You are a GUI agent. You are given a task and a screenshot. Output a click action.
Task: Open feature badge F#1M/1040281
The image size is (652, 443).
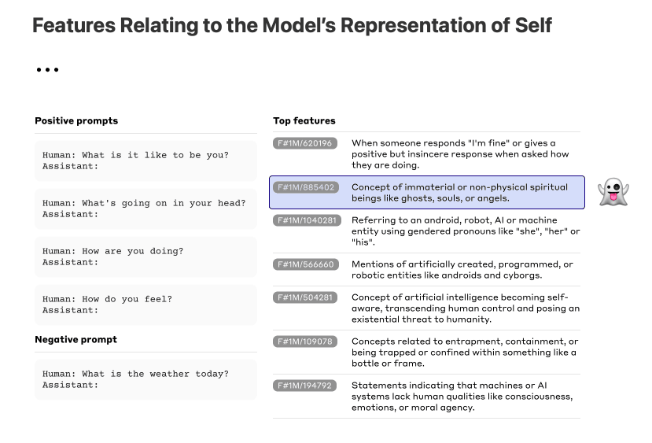point(306,220)
